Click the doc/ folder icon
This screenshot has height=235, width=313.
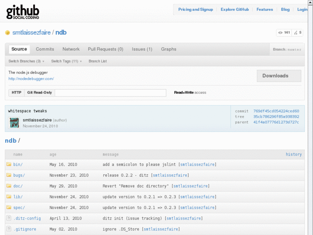9,186
